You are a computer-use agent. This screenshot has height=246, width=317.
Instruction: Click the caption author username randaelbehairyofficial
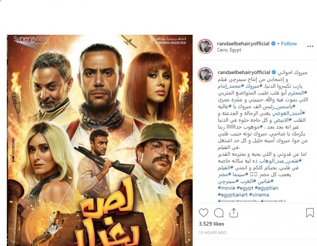244,72
